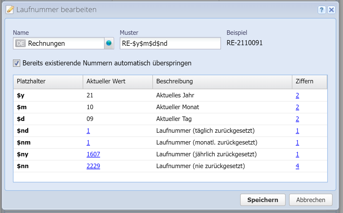Click the Name field containing Rechnungen
The width and height of the screenshot is (343, 213).
pos(65,43)
